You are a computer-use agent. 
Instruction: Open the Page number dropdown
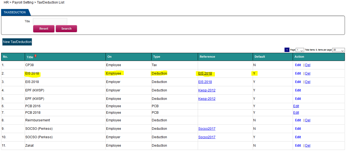300,50
